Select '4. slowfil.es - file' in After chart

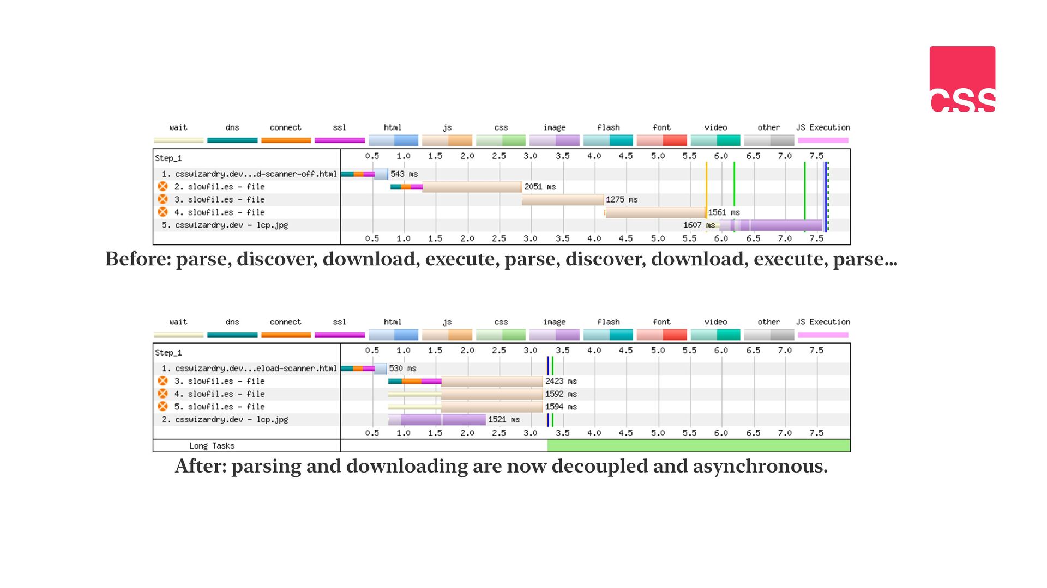pos(501,394)
